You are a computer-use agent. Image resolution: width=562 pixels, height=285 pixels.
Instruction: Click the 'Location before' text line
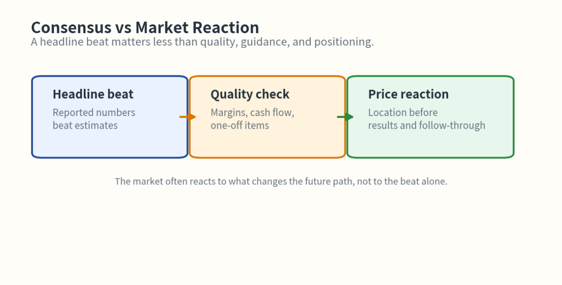[403, 113]
